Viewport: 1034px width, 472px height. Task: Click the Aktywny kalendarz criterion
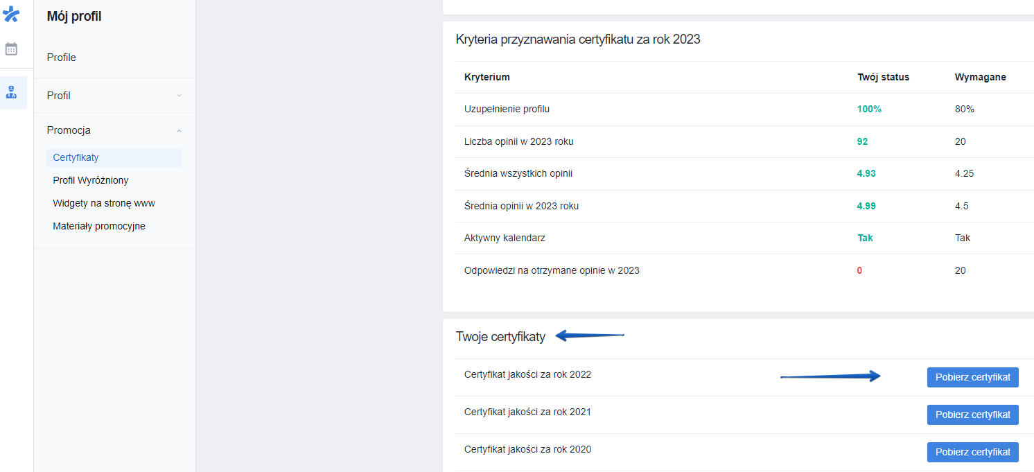pos(505,238)
